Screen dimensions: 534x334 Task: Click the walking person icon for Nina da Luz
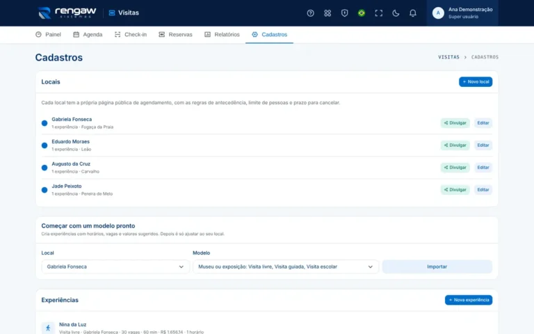click(48, 328)
